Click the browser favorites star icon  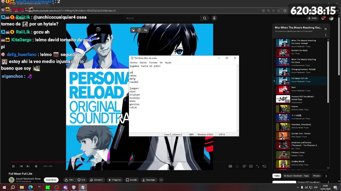278,11
